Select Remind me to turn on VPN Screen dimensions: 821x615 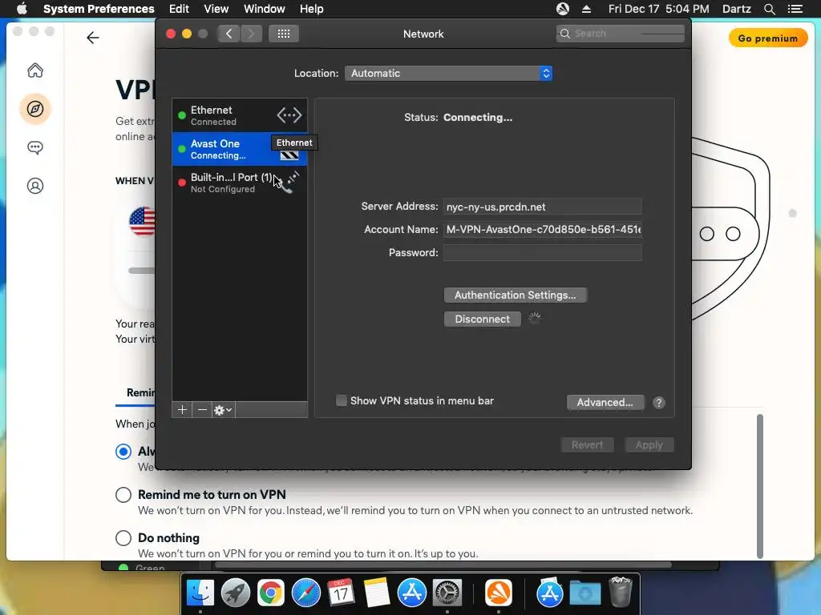(123, 495)
